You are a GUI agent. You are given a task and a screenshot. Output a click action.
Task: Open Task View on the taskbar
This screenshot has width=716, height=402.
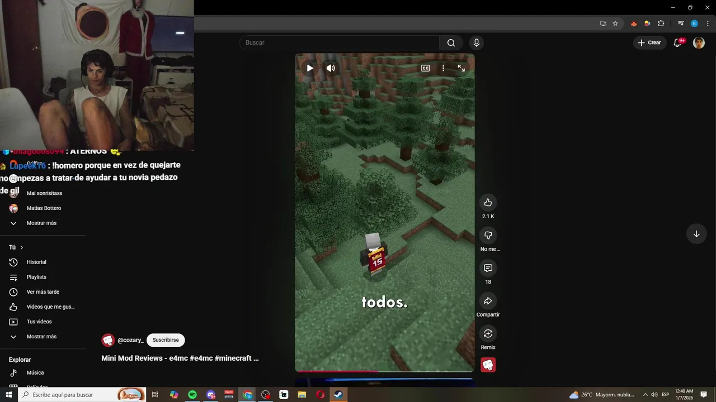click(x=156, y=395)
